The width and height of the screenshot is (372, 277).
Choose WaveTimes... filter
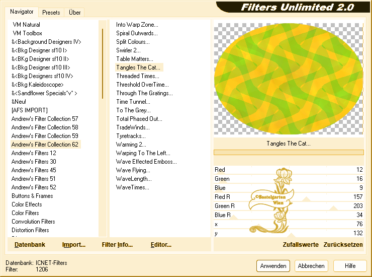pos(133,187)
